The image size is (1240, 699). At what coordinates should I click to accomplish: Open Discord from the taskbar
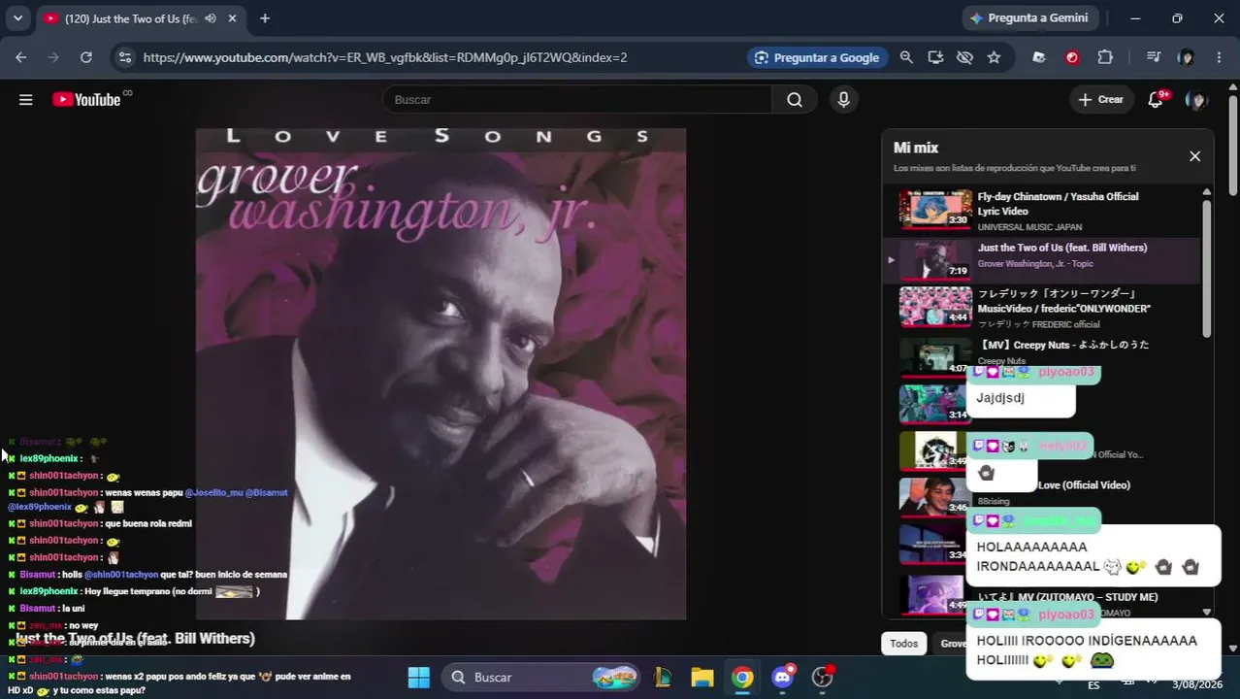783,677
